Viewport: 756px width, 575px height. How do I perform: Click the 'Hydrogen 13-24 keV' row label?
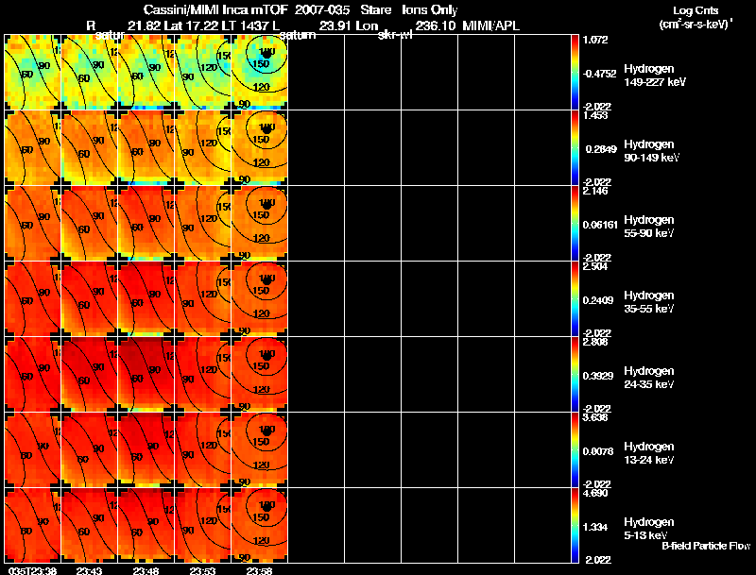(649, 453)
